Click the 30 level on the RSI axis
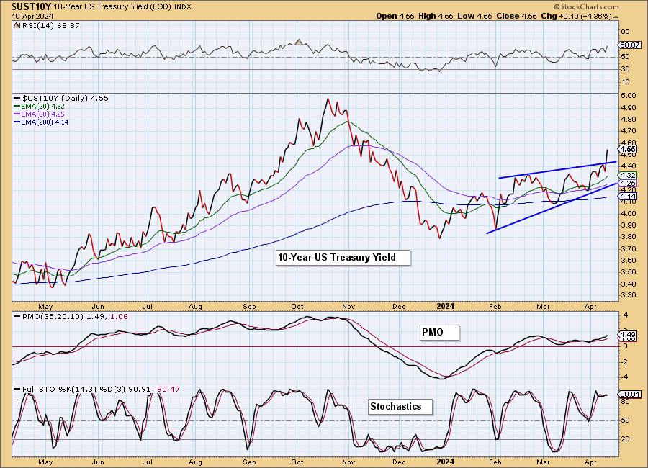This screenshot has height=468, width=648. (x=626, y=69)
